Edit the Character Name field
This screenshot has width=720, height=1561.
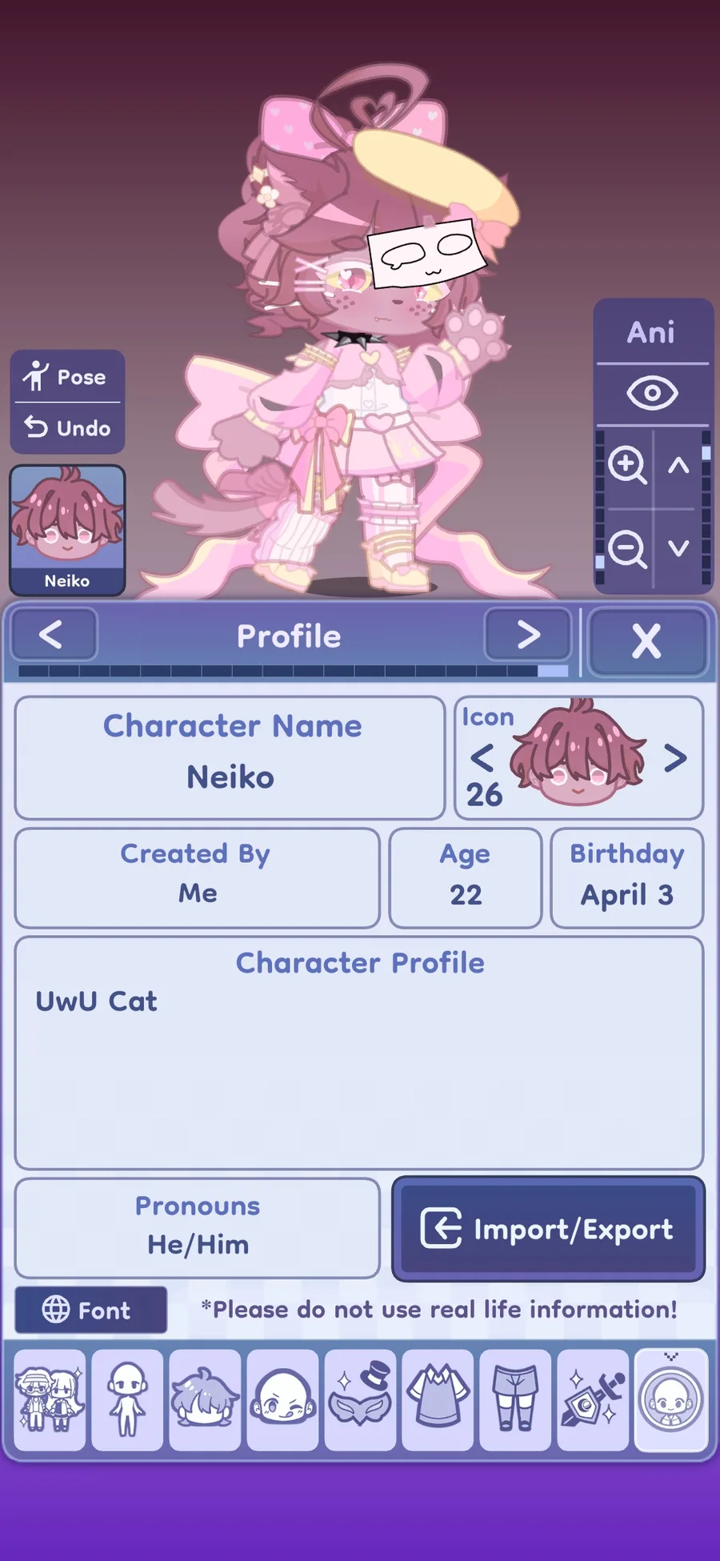(230, 757)
